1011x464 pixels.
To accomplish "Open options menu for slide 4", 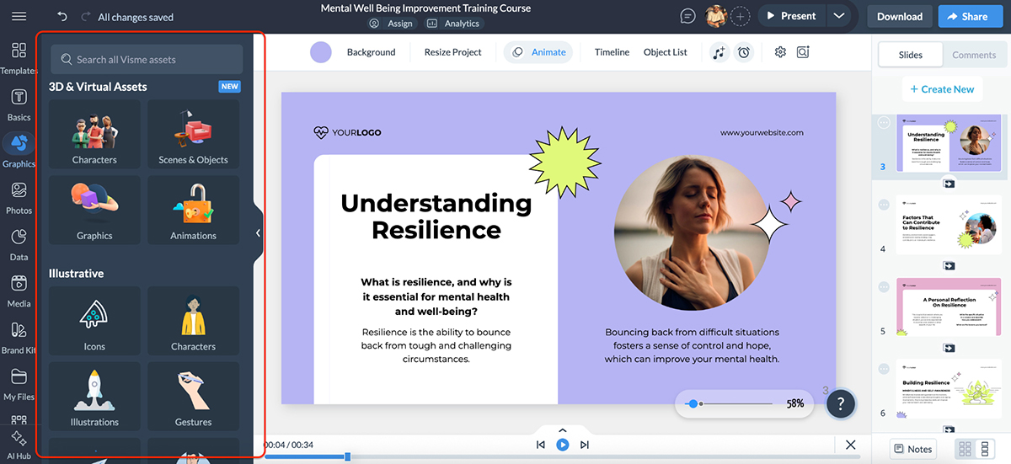I will 884,205.
